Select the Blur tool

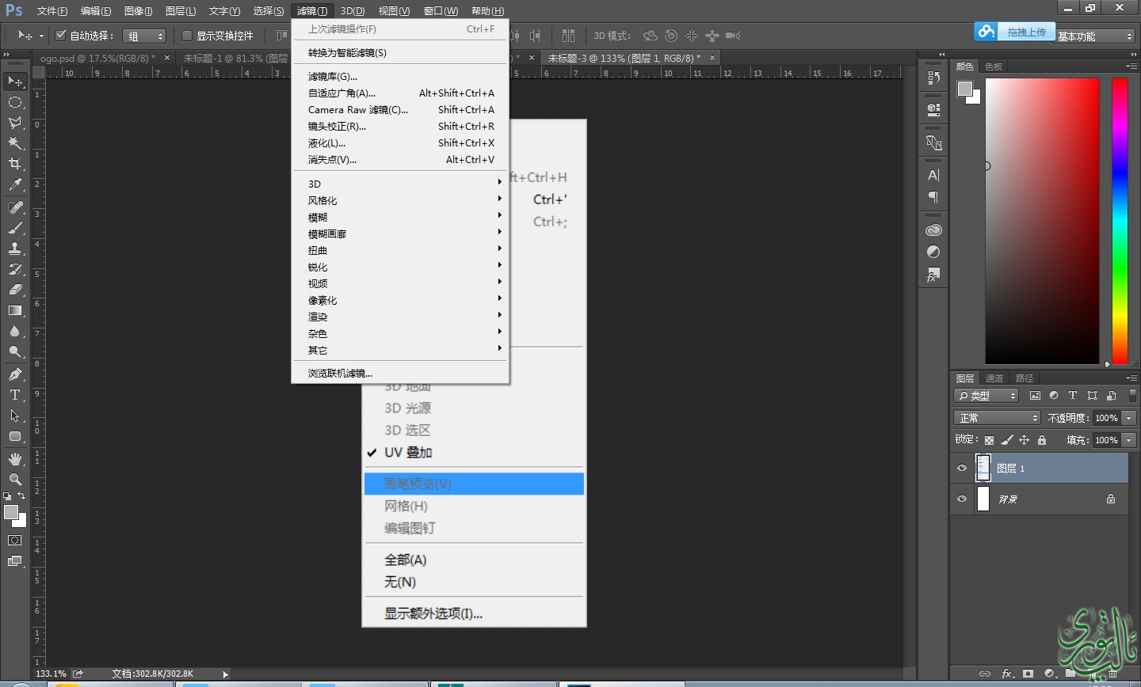coord(15,331)
